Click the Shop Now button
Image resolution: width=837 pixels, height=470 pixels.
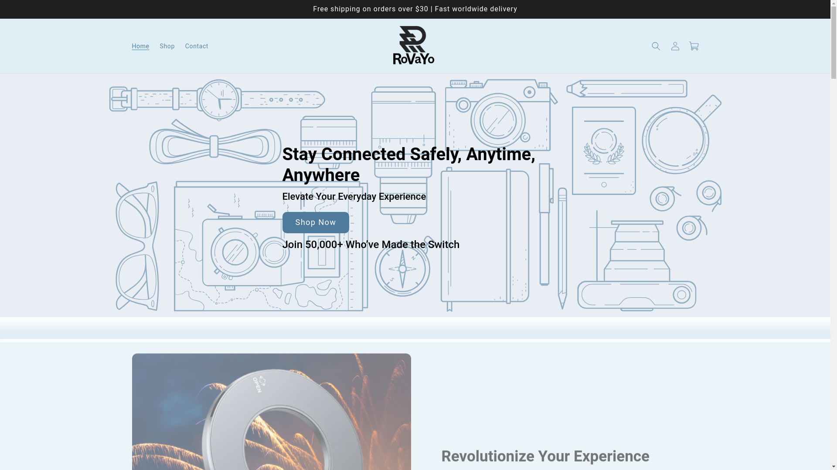tap(316, 222)
